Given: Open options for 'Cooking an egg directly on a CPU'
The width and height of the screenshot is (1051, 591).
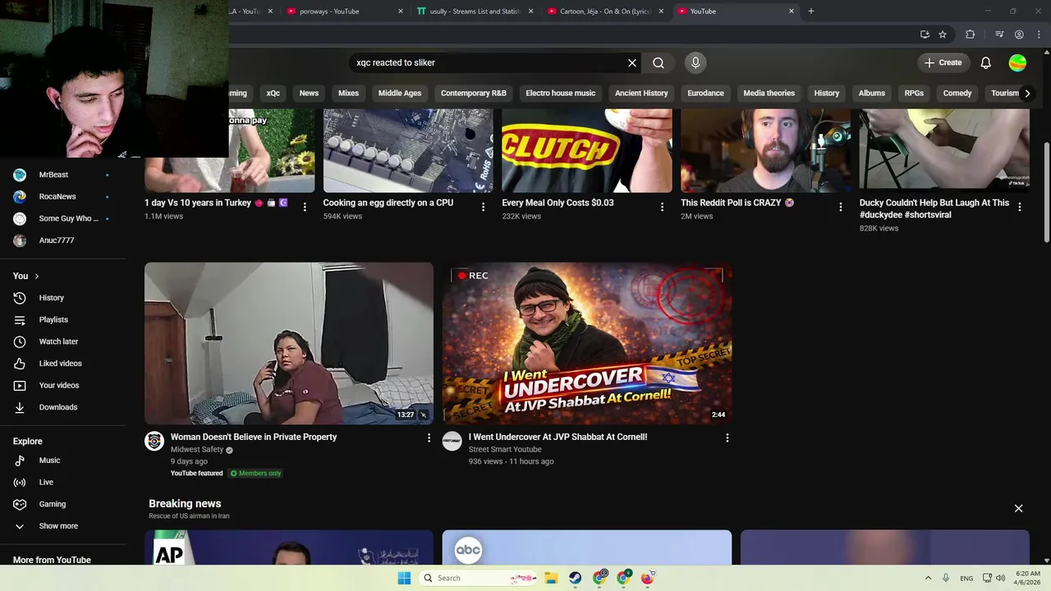Looking at the screenshot, I should tap(483, 207).
